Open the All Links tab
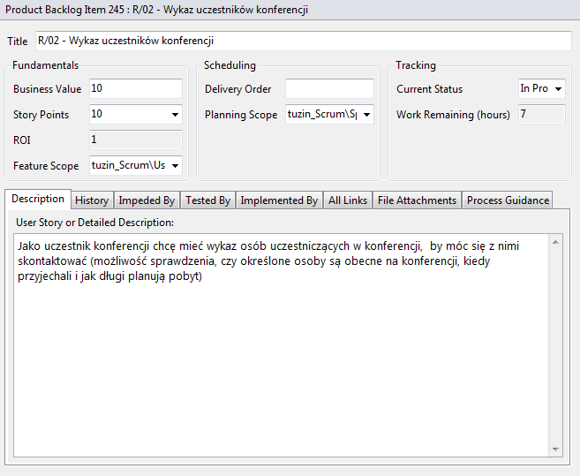Screen dimensions: 580x476 point(348,200)
